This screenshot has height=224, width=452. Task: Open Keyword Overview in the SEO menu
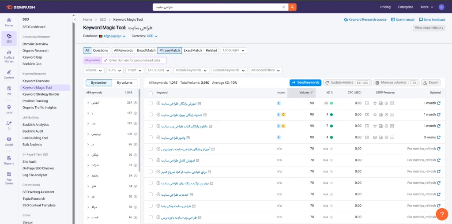pos(36,81)
